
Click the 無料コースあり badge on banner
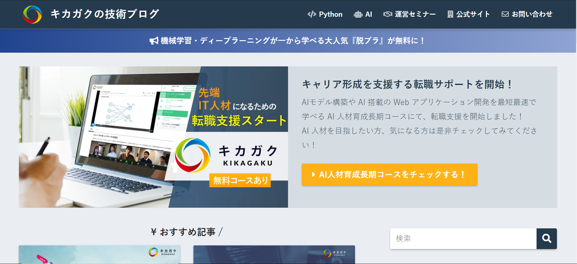(x=240, y=180)
